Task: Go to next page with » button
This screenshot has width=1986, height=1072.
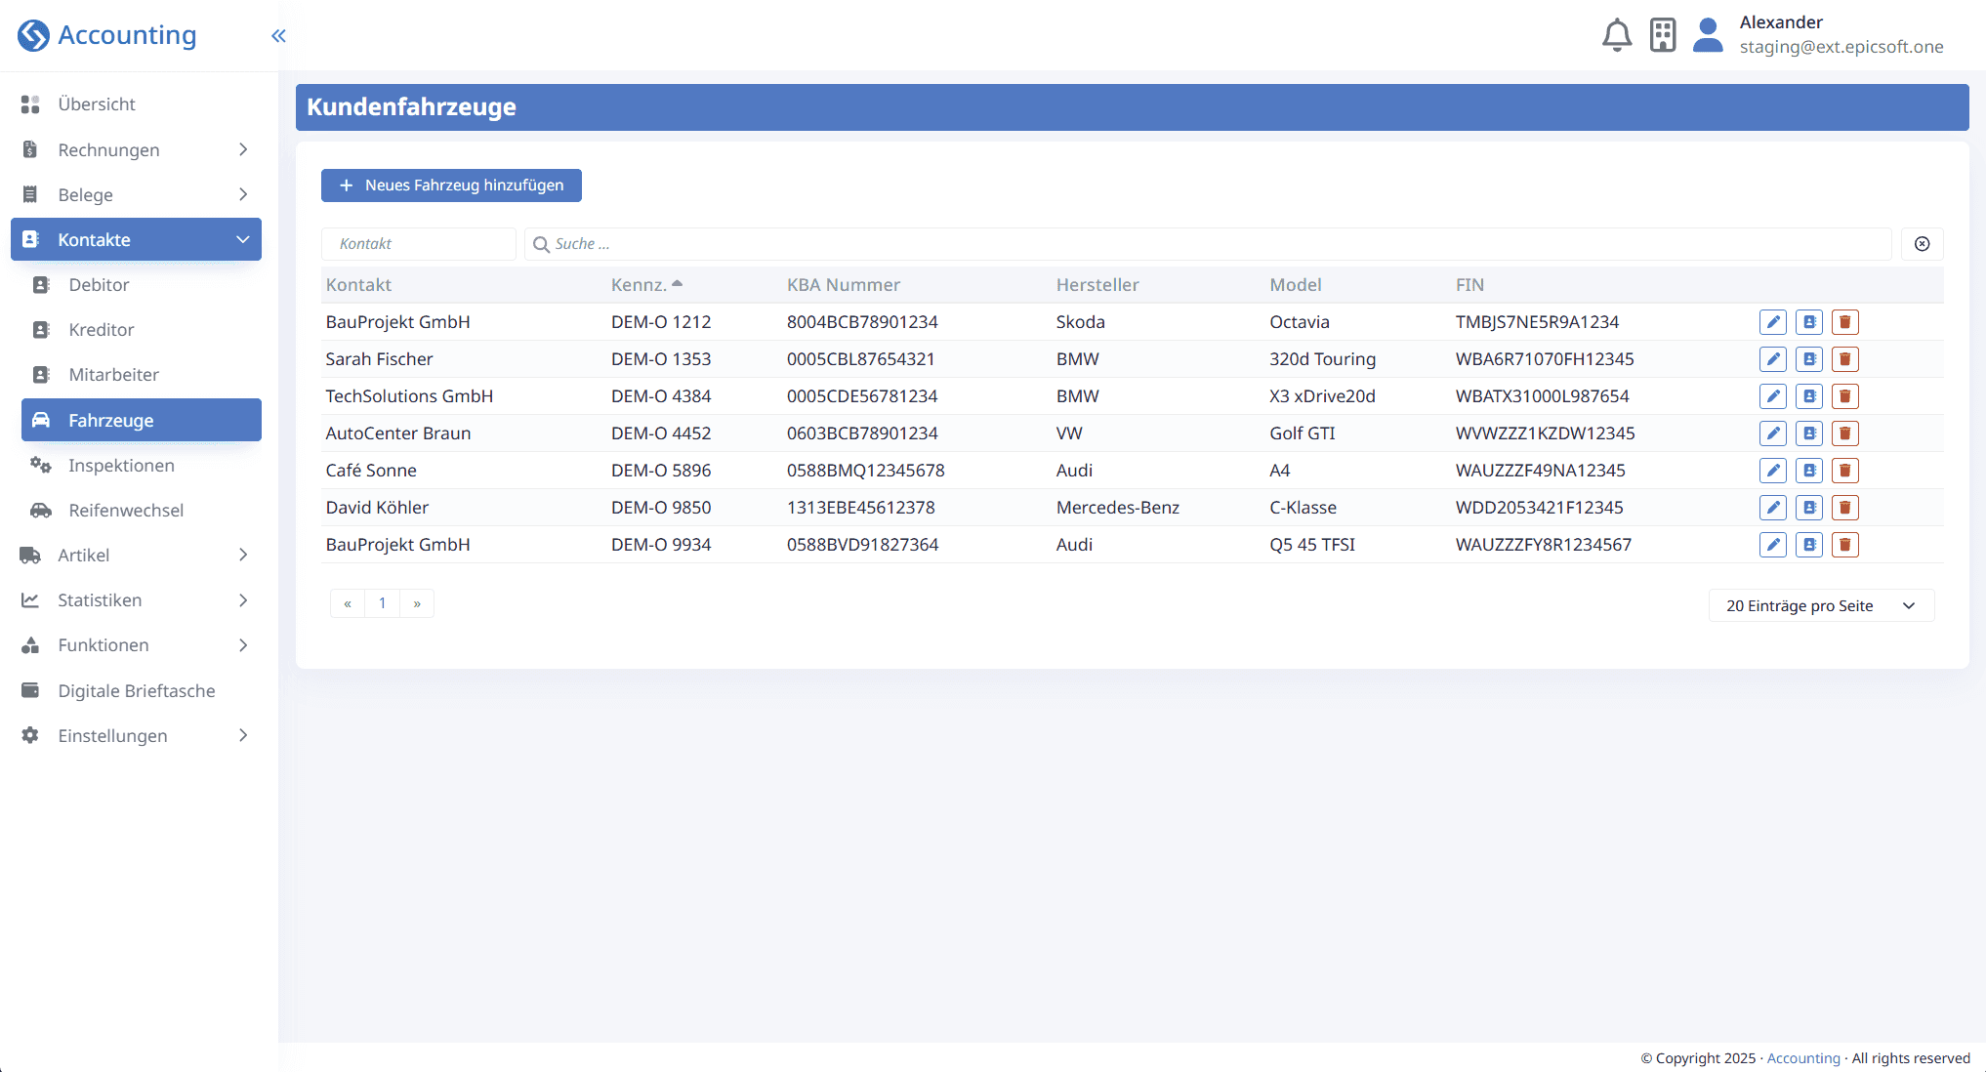Action: click(x=417, y=603)
